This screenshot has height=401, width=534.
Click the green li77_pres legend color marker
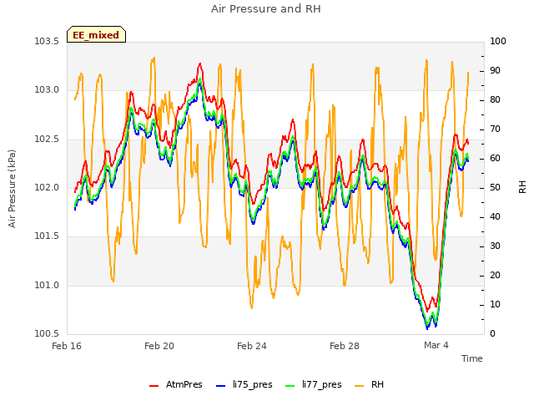(290, 386)
